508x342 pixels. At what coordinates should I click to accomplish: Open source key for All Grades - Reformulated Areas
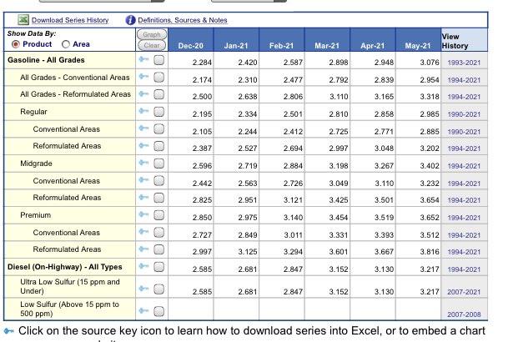pyautogui.click(x=143, y=93)
